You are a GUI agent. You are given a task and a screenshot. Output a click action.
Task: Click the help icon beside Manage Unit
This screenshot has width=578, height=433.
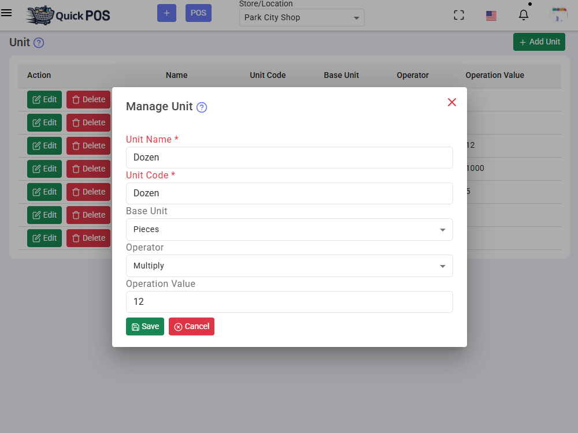pyautogui.click(x=202, y=107)
